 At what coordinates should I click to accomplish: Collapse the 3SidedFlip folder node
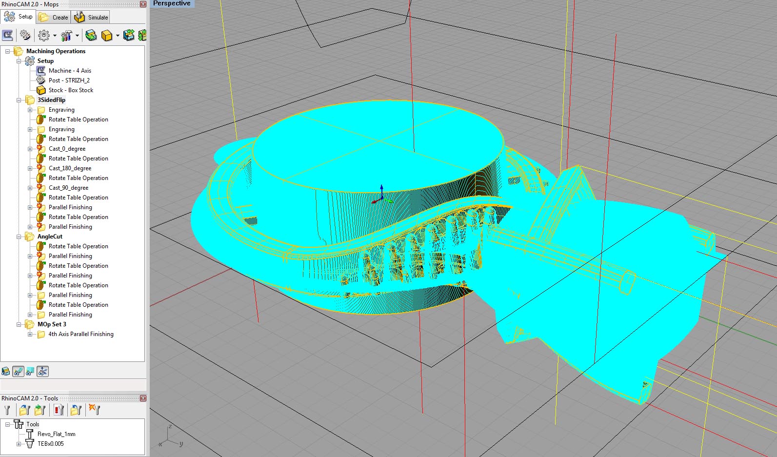[x=19, y=100]
